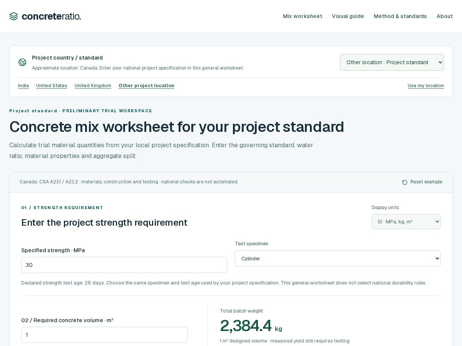This screenshot has height=346, width=462.
Task: Click the globe icon beside Project country
Action: click(22, 62)
